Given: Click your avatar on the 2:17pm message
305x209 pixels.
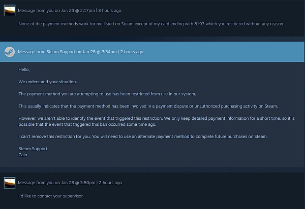Looking at the screenshot, I should [x=10, y=11].
